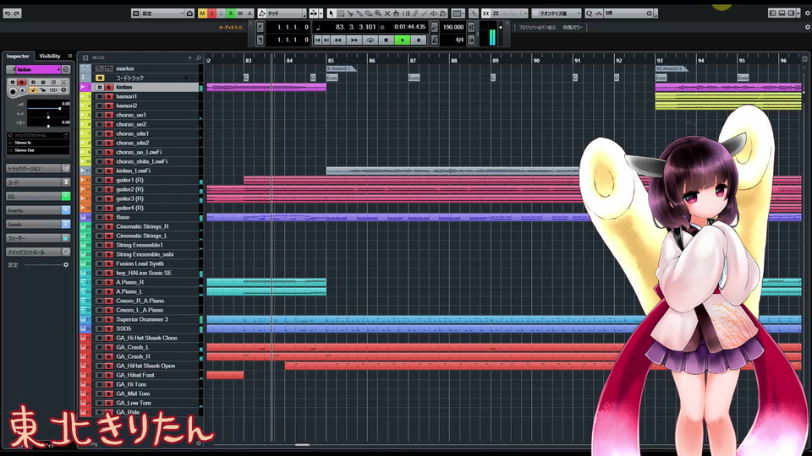812x456 pixels.
Task: Expand the コードトラック dropdown arrow
Action: point(186,78)
